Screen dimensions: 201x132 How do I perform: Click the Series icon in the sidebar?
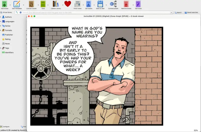(x=3, y=26)
